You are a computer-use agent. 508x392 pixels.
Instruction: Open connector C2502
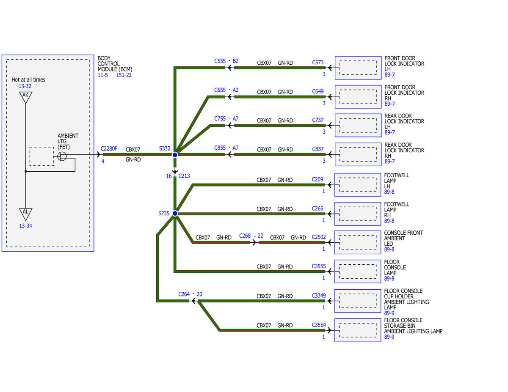(319, 237)
